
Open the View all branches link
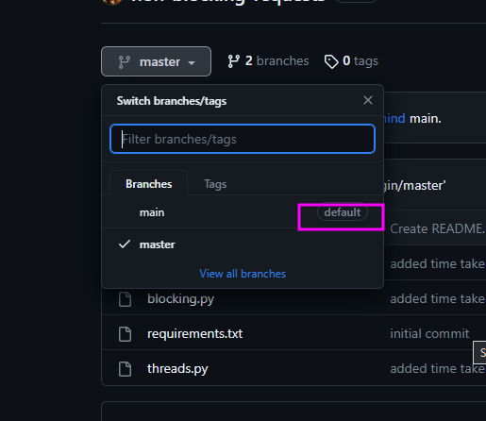click(243, 274)
